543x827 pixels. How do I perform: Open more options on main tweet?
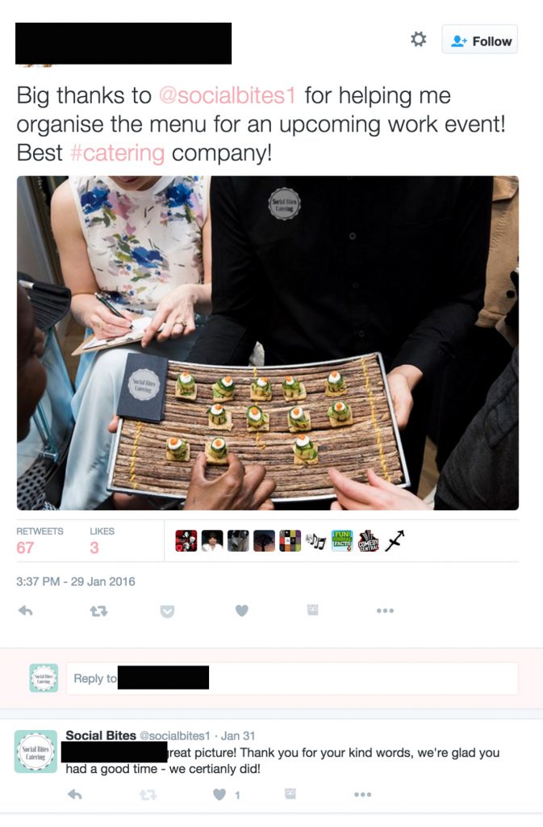(x=385, y=611)
